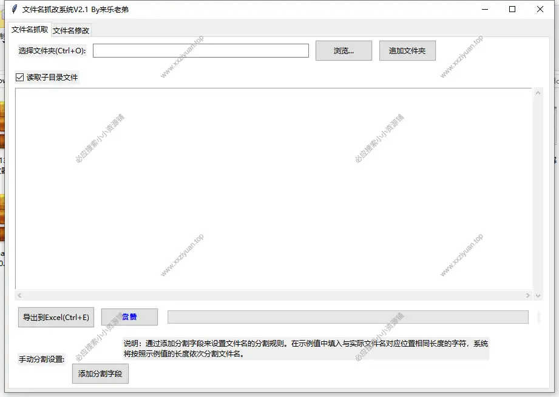Maximize the 文件名抓改系统 window

pos(512,9)
